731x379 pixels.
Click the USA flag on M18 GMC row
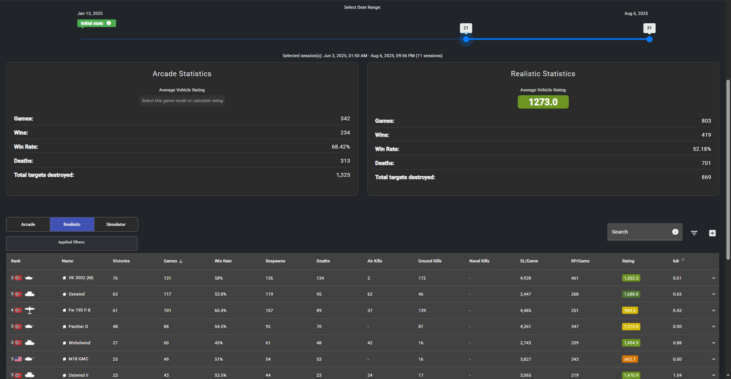tap(18, 359)
